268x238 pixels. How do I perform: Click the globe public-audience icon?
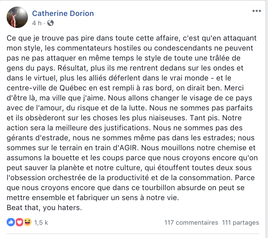50,23
